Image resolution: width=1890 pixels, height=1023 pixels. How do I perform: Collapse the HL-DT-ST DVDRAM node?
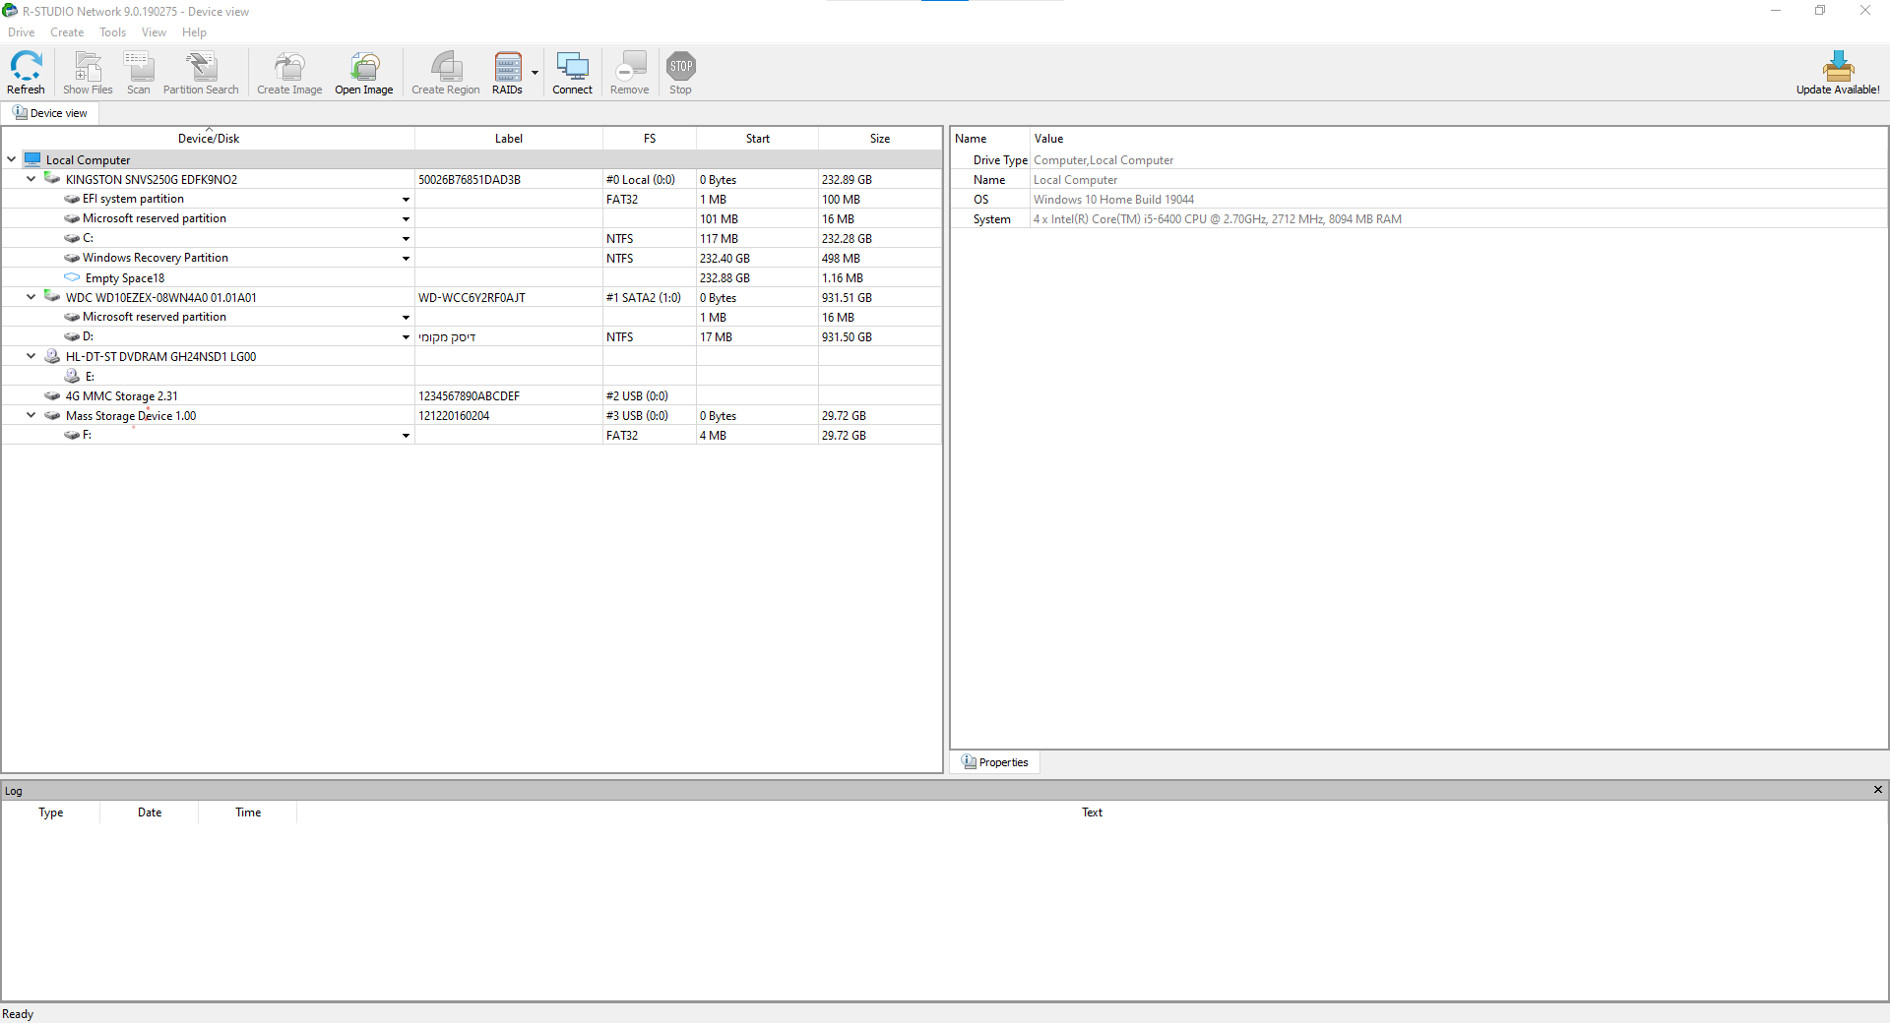[x=31, y=356]
